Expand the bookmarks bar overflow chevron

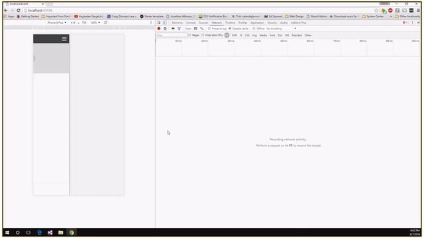pos(391,17)
